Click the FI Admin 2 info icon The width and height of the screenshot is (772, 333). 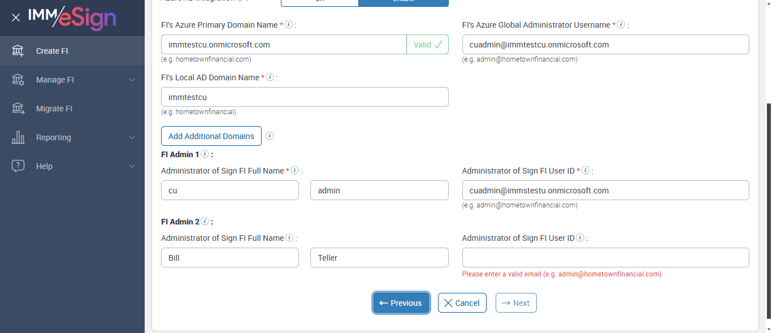205,222
